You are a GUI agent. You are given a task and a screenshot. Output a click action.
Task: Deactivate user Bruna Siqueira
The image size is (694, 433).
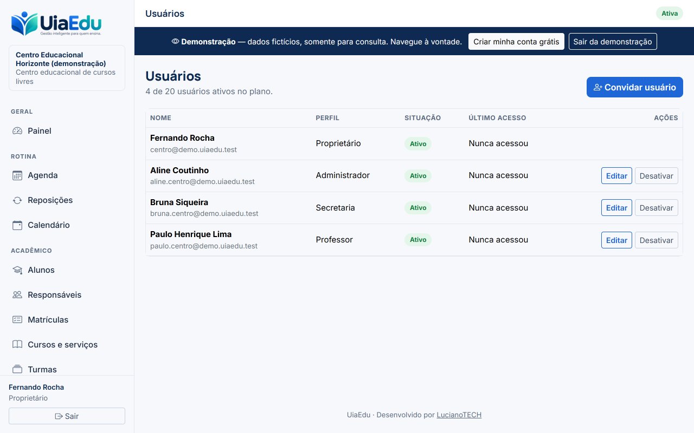(657, 208)
